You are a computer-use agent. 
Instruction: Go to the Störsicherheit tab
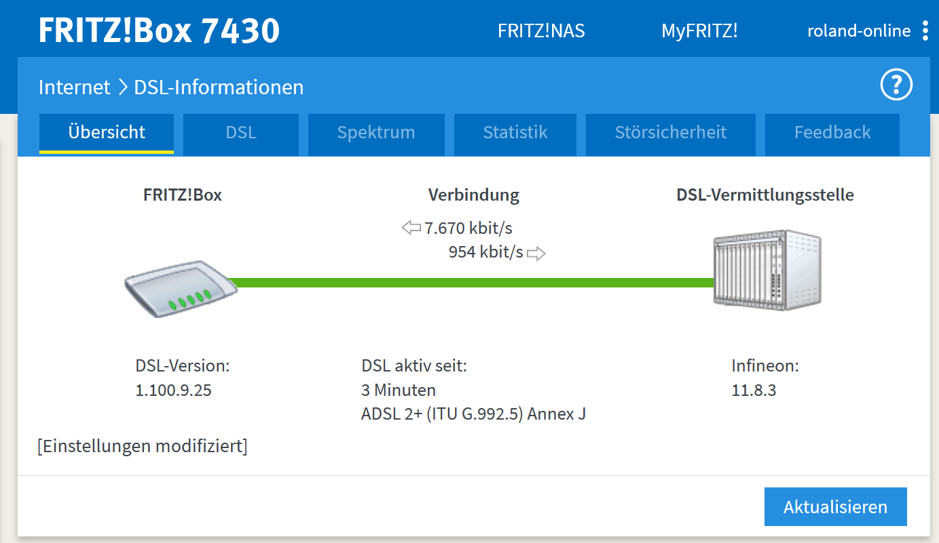pos(670,133)
